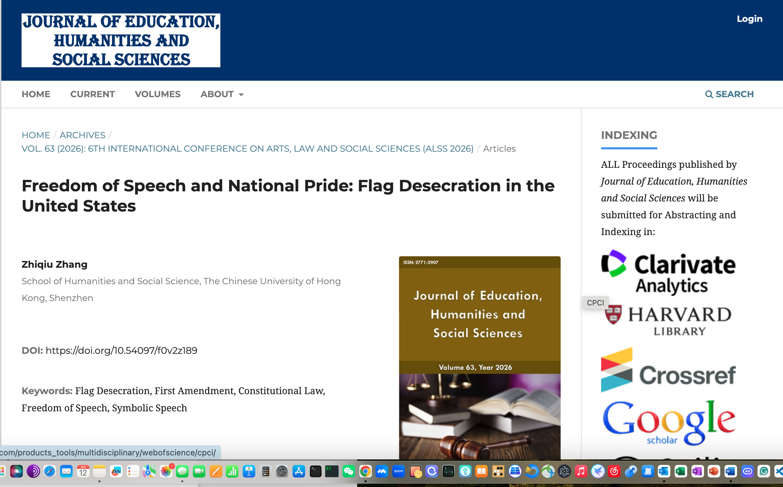The height and width of the screenshot is (487, 783).
Task: Open Activity Monitor from the dock
Action: 448,472
